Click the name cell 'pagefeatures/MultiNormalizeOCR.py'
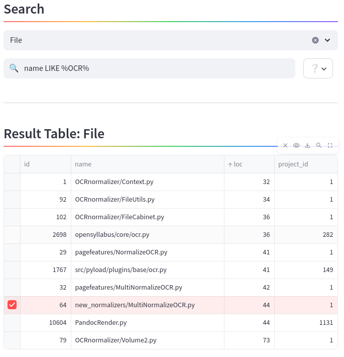This screenshot has height=357, width=344. point(147,287)
